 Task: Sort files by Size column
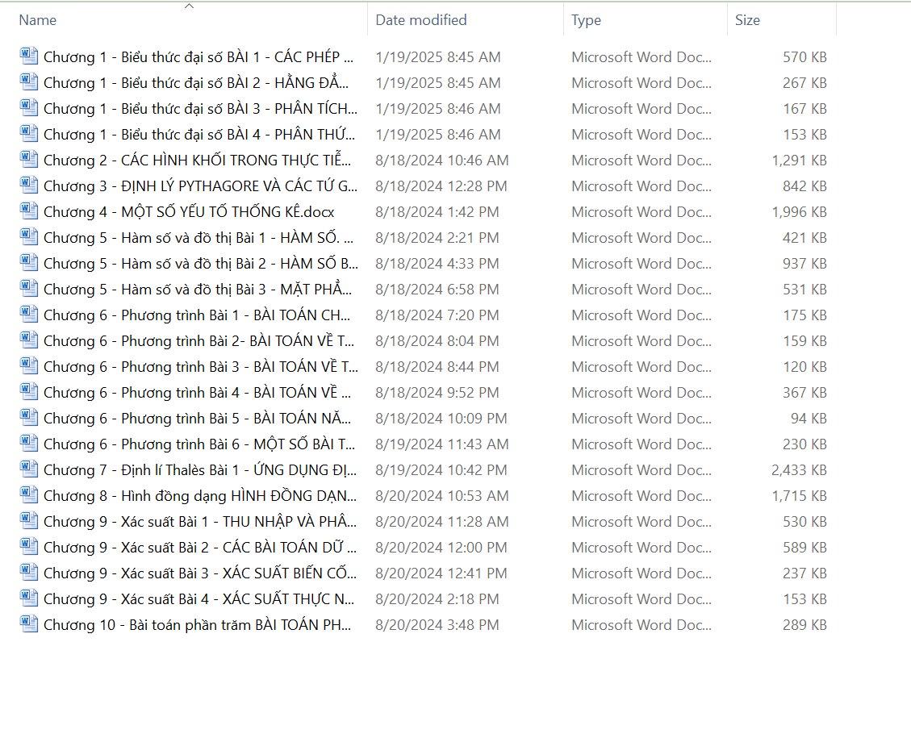click(x=747, y=20)
